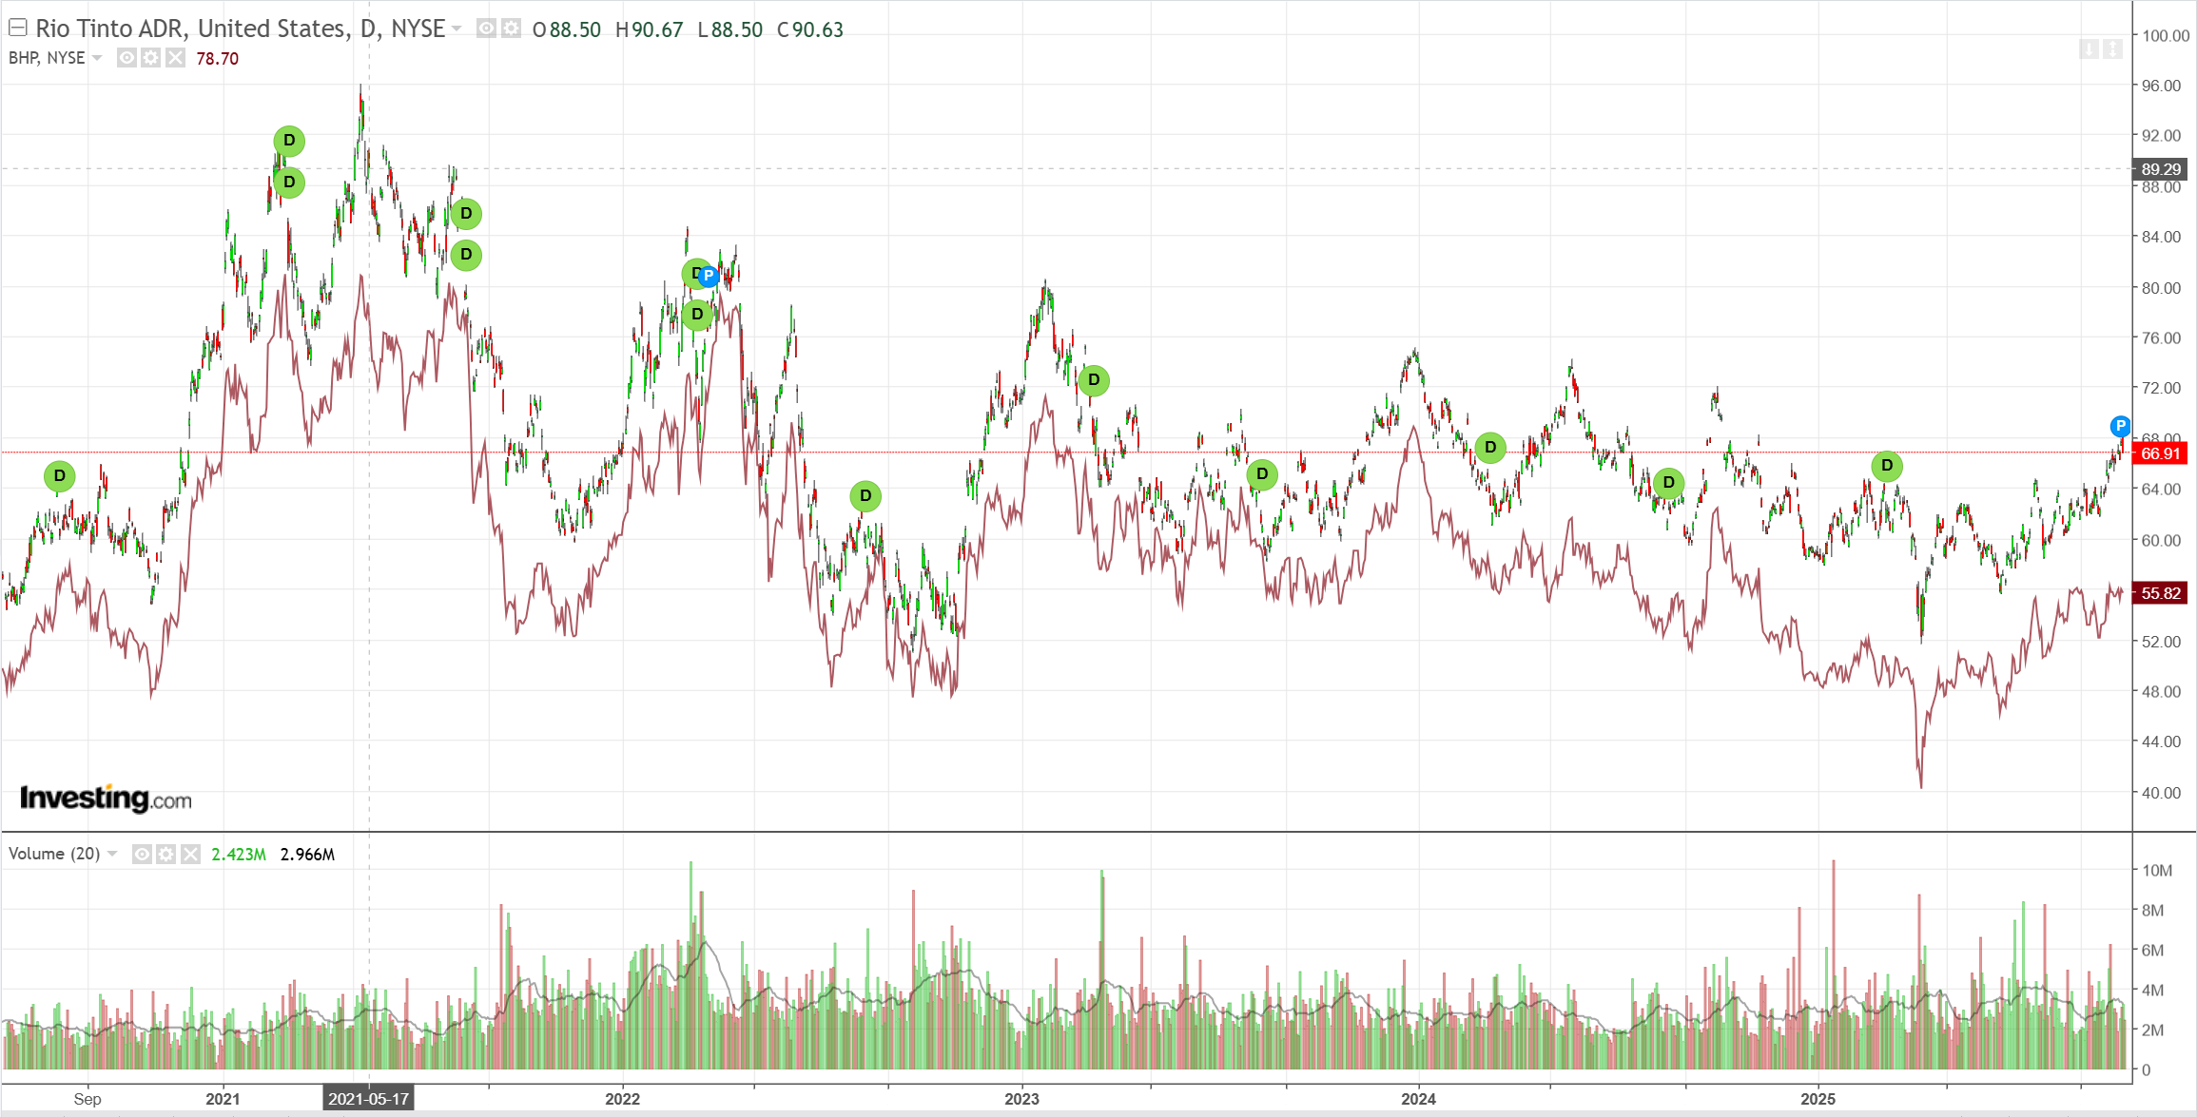Image resolution: width=2197 pixels, height=1117 pixels.
Task: Open Rio Tinto ADR series dropdown arrow
Action: coord(457,29)
